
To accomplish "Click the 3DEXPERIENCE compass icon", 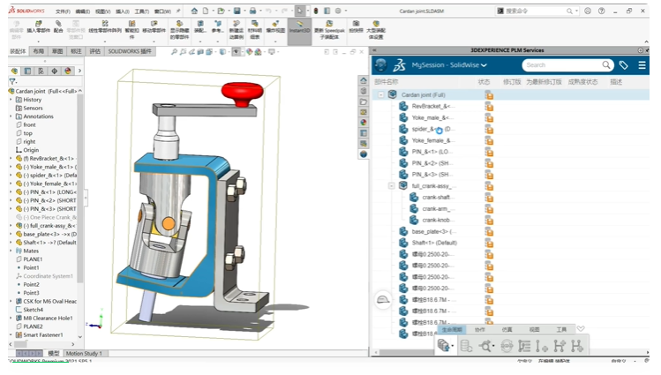I will coord(380,65).
